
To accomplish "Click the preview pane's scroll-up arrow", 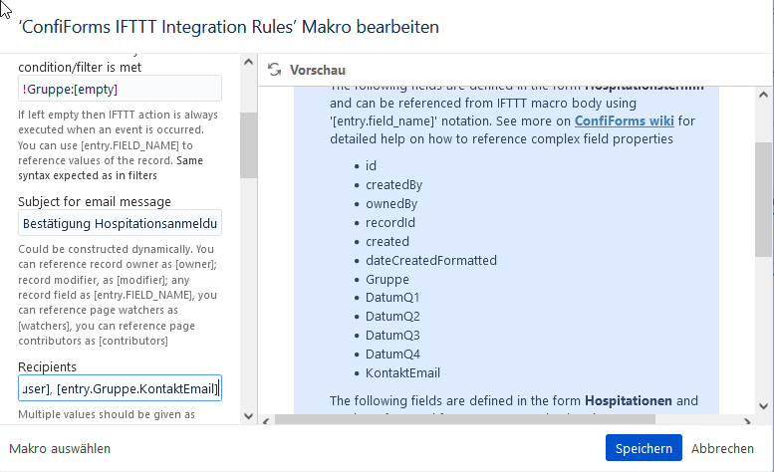I will coord(762,95).
